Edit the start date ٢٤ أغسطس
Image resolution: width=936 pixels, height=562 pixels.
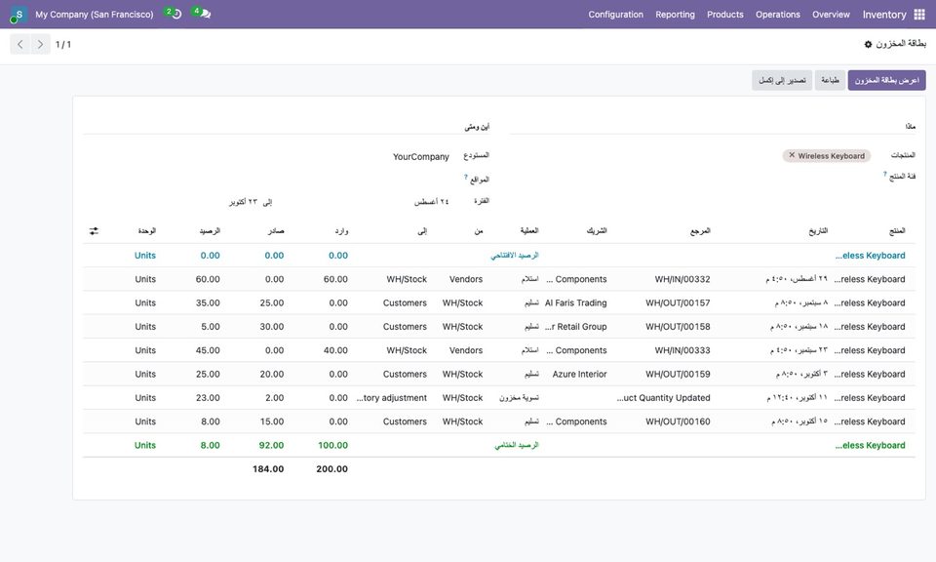[431, 202]
